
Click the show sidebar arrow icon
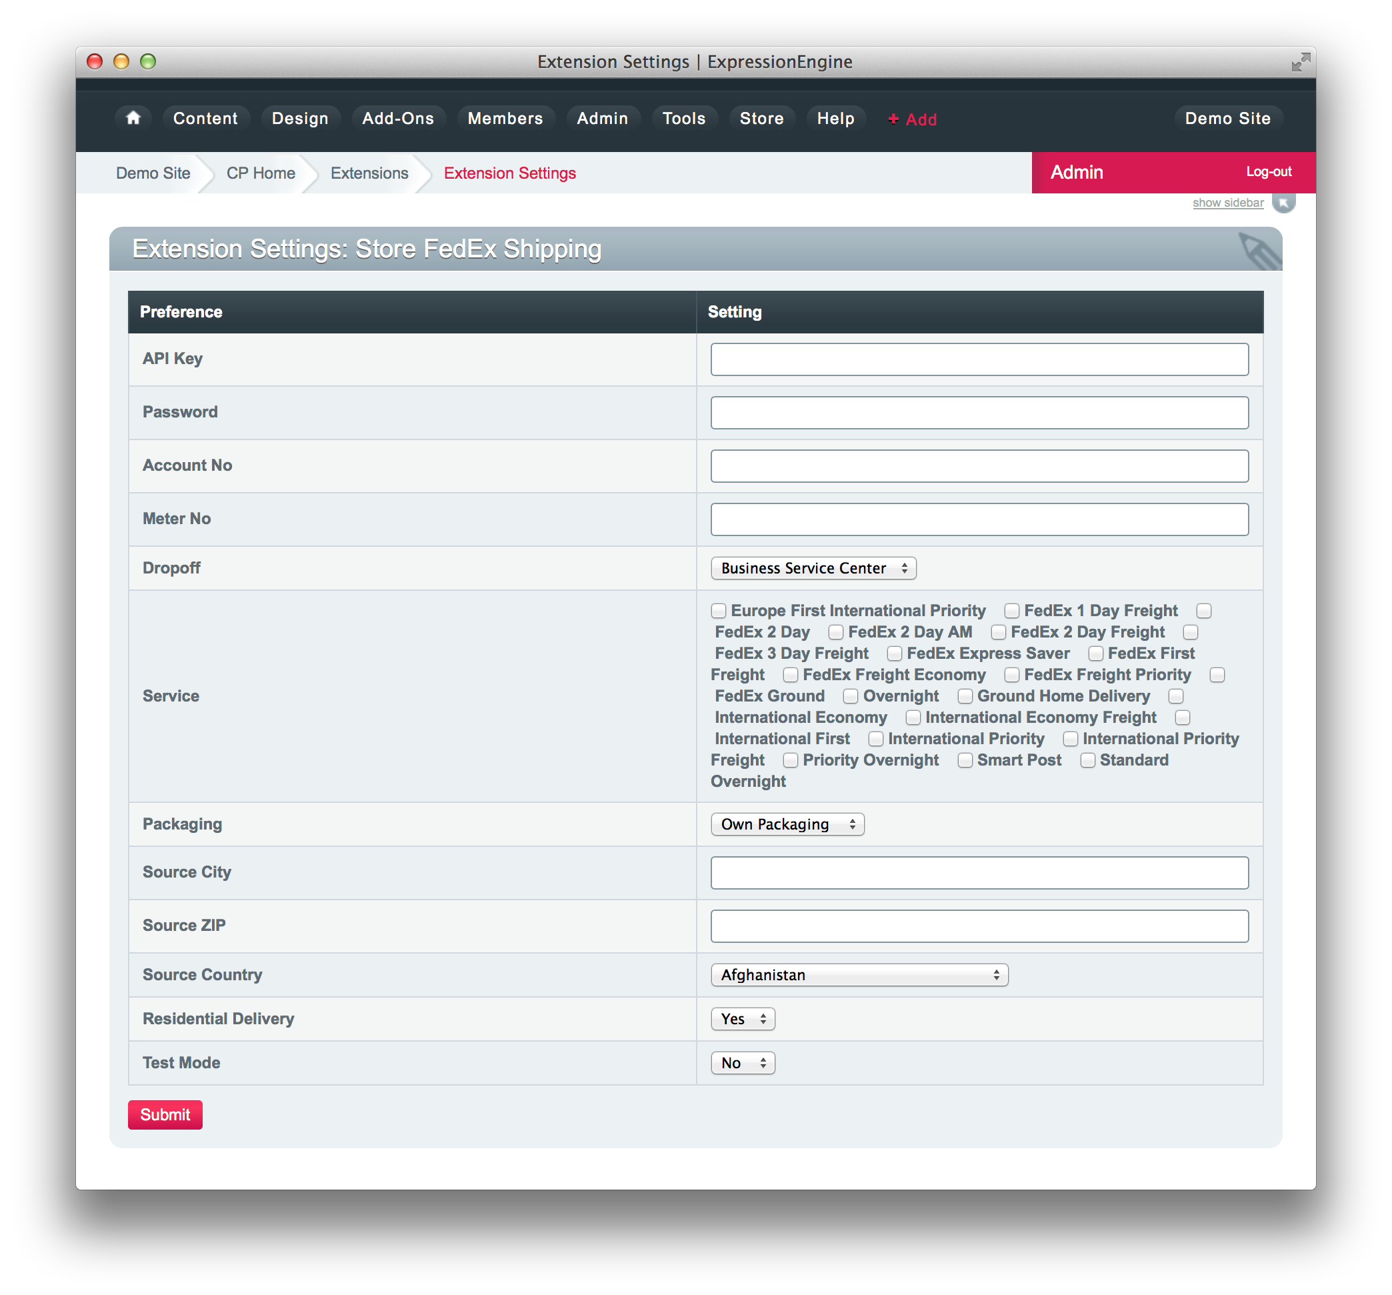tap(1284, 203)
